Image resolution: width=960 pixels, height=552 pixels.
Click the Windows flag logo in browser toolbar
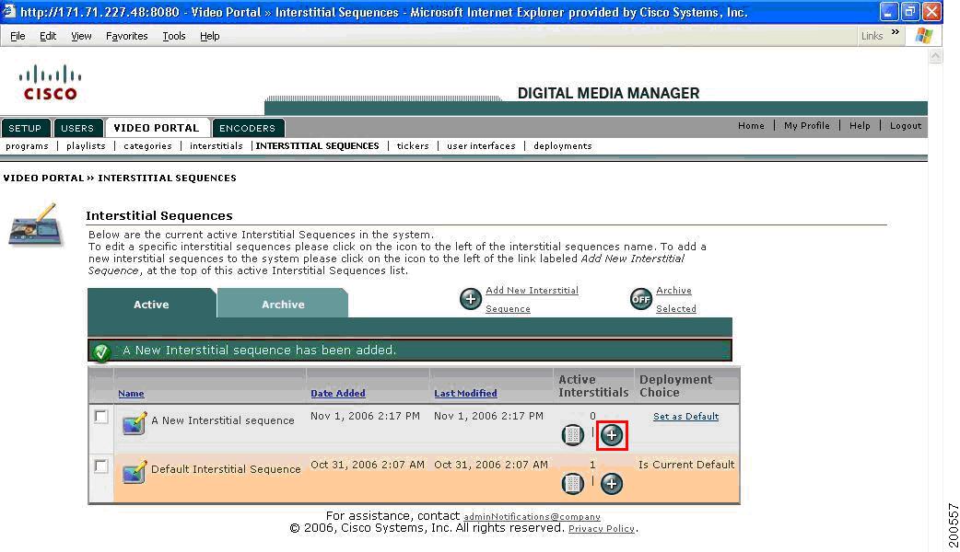923,36
